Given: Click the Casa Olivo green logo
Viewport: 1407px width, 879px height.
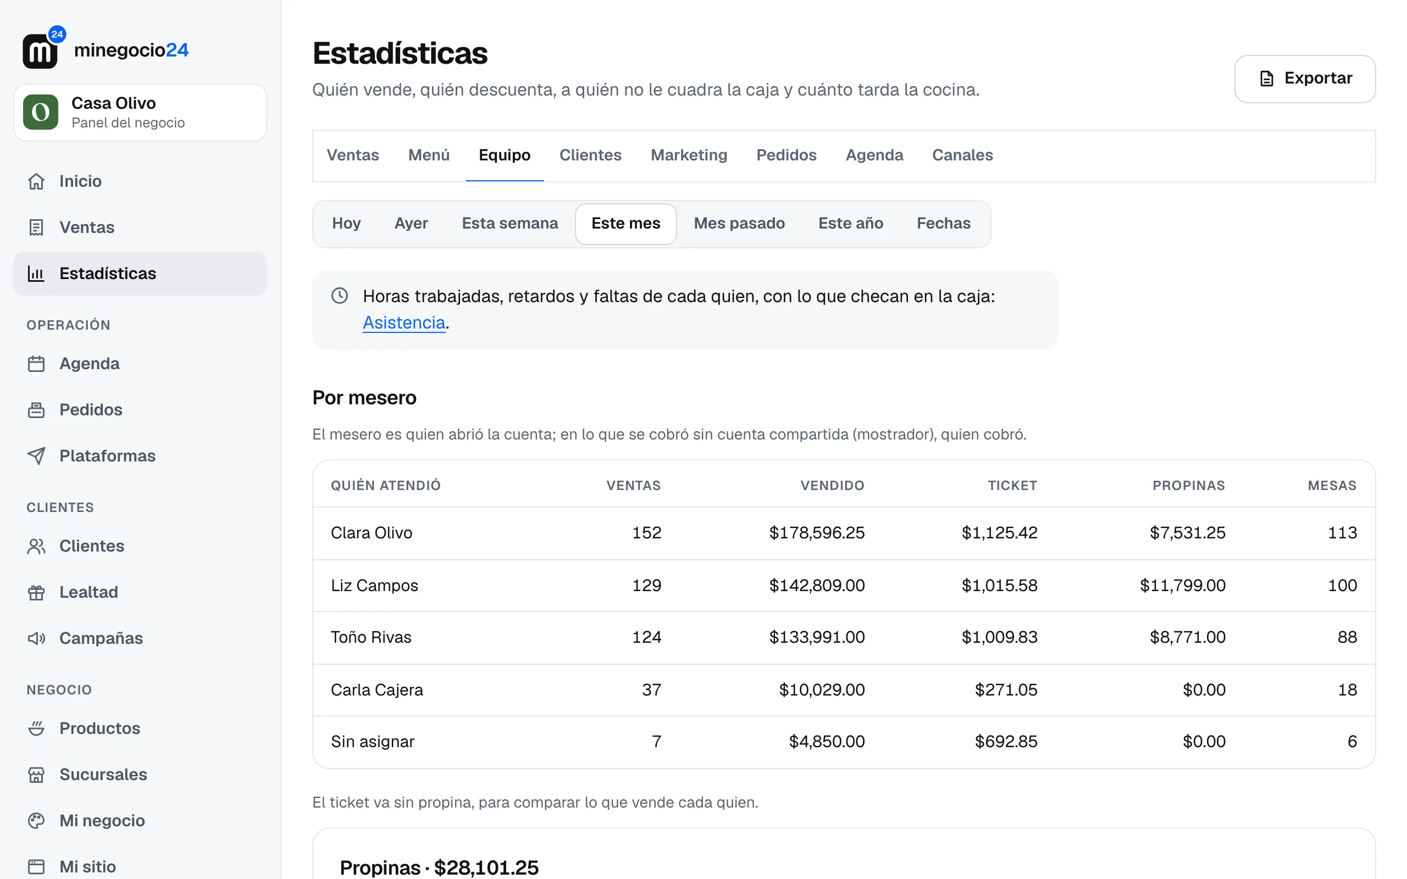Looking at the screenshot, I should click(41, 112).
